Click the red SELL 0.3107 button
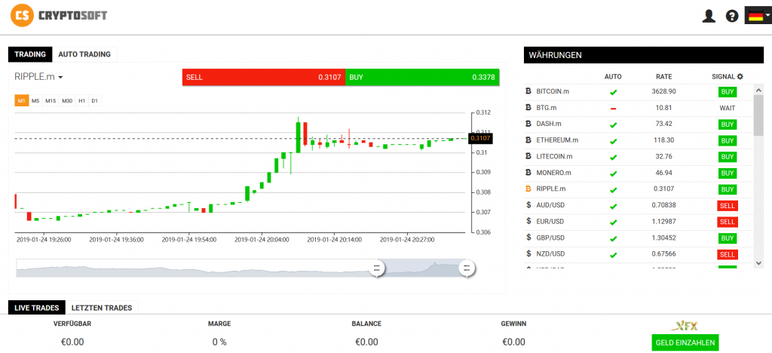 coord(263,77)
